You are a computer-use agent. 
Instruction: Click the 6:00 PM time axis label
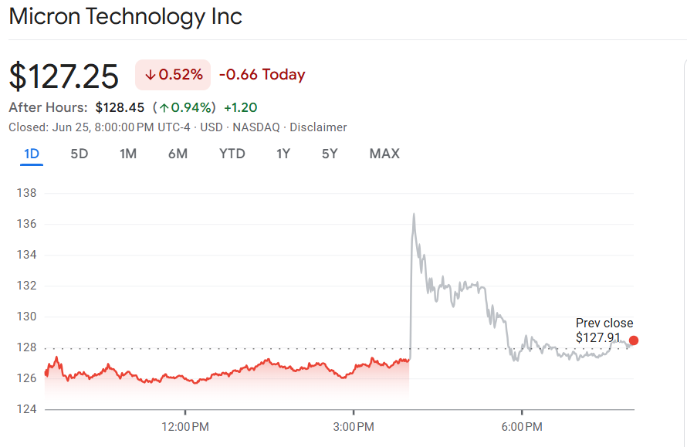tap(522, 426)
